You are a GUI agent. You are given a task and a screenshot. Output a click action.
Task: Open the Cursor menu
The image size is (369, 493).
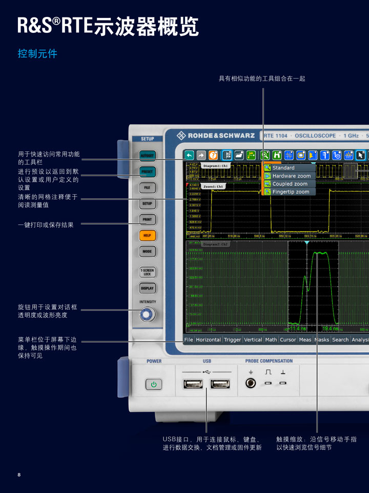click(288, 339)
